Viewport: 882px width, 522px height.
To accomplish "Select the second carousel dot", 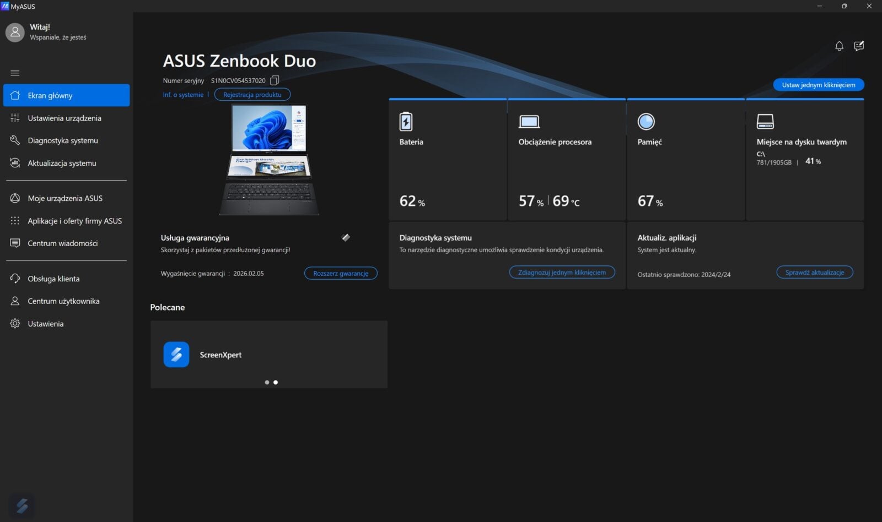I will coord(276,382).
